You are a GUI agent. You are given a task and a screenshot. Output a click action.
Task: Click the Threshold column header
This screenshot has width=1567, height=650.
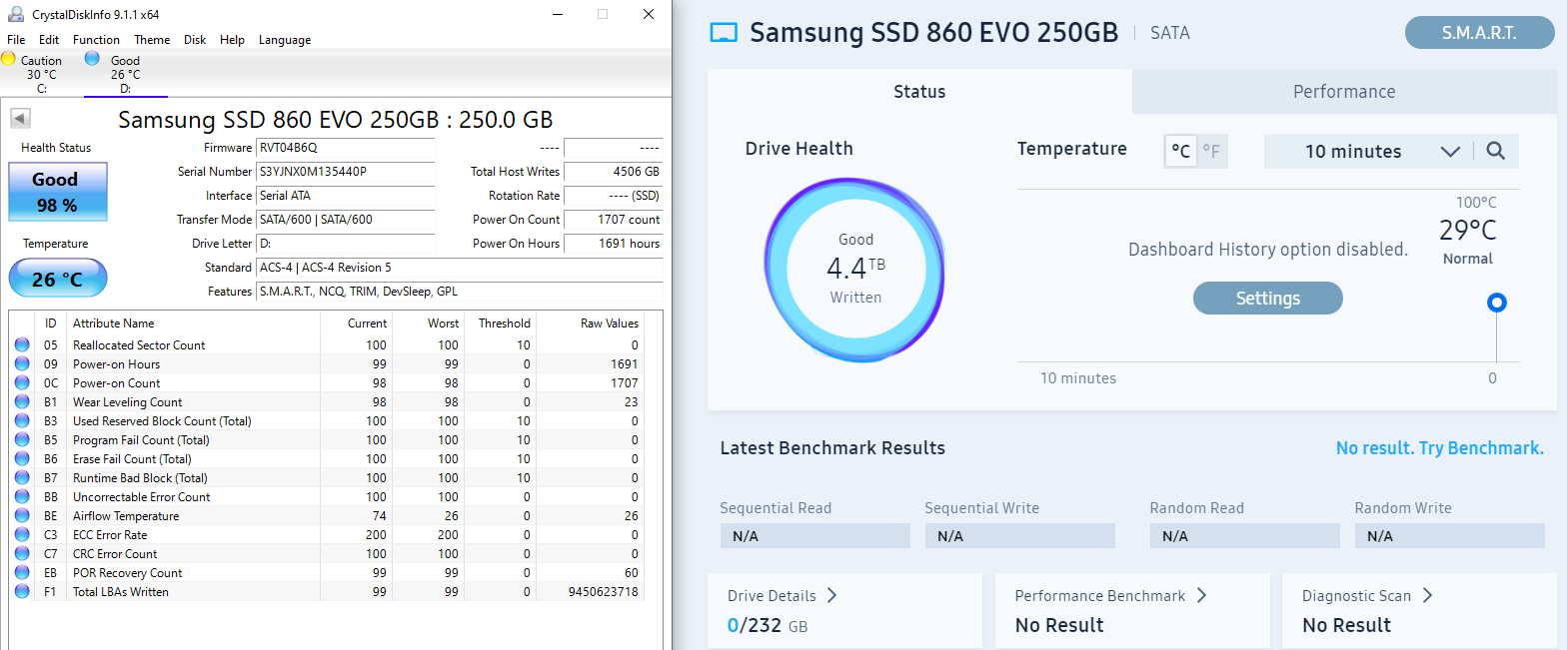click(500, 324)
